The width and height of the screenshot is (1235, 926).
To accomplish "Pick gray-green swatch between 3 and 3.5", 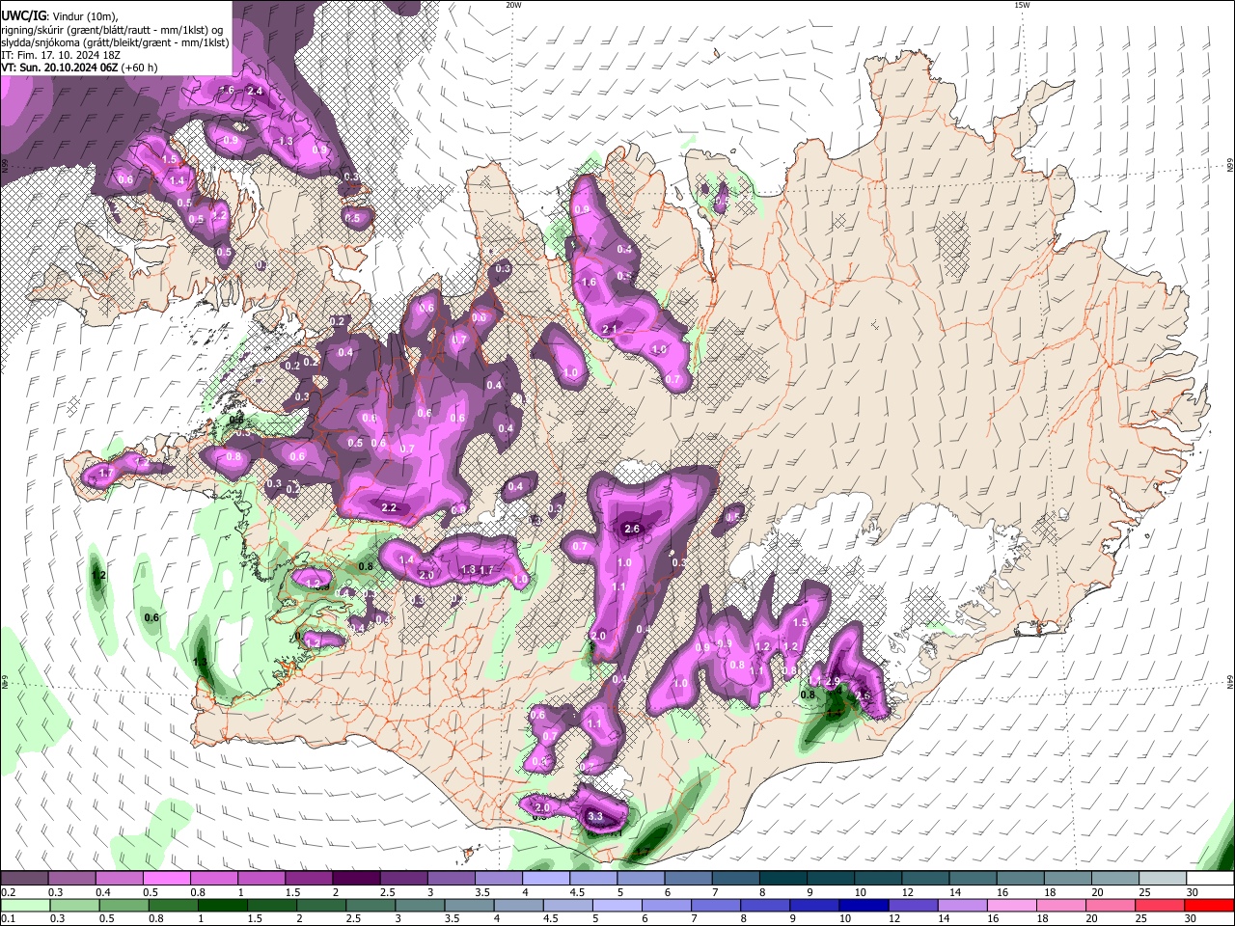I will click(420, 905).
